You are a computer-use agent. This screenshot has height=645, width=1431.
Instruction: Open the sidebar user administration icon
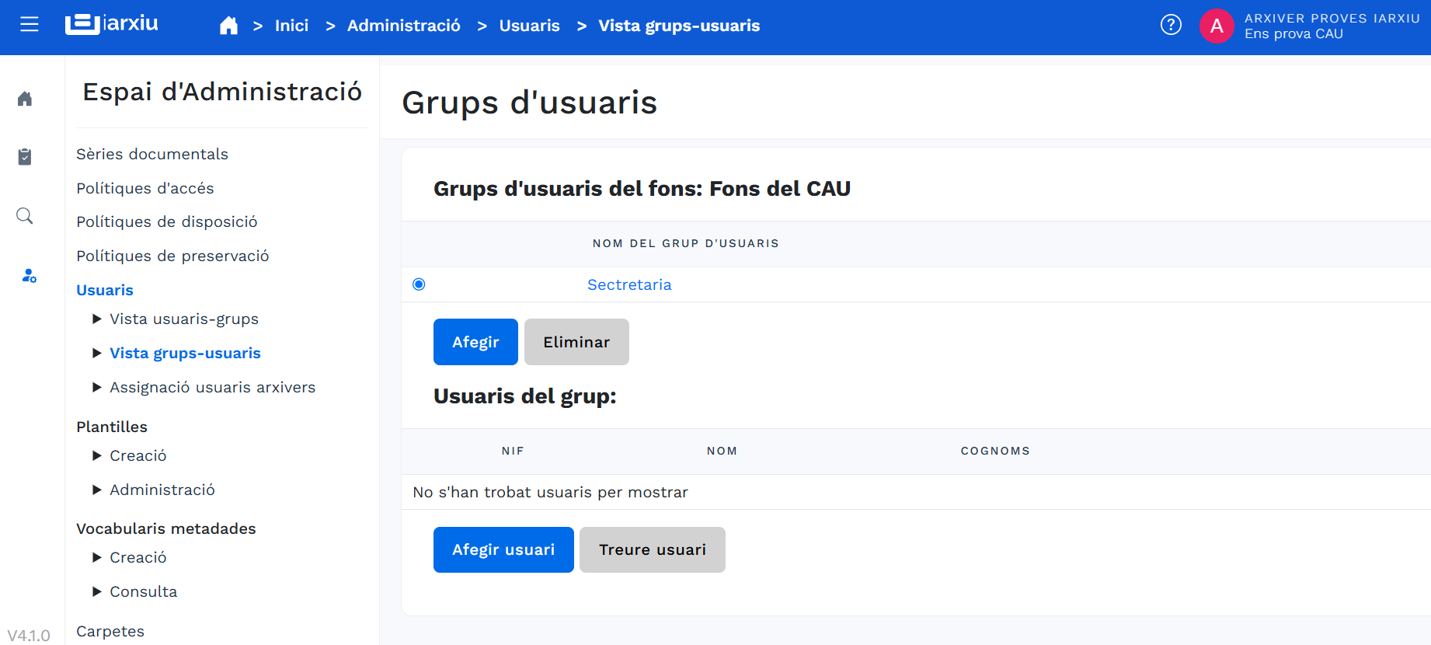pos(29,276)
